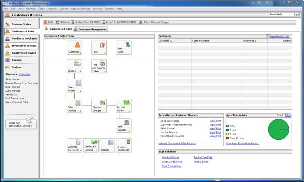Click the Refresh toolbar button
This screenshot has height=182, width=304.
pyautogui.click(x=62, y=22)
